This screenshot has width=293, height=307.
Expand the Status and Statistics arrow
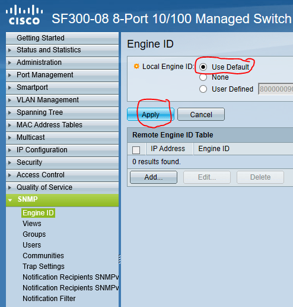click(x=9, y=50)
